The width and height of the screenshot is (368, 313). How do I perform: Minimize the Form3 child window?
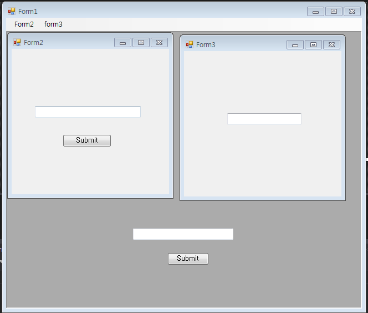[x=295, y=44]
